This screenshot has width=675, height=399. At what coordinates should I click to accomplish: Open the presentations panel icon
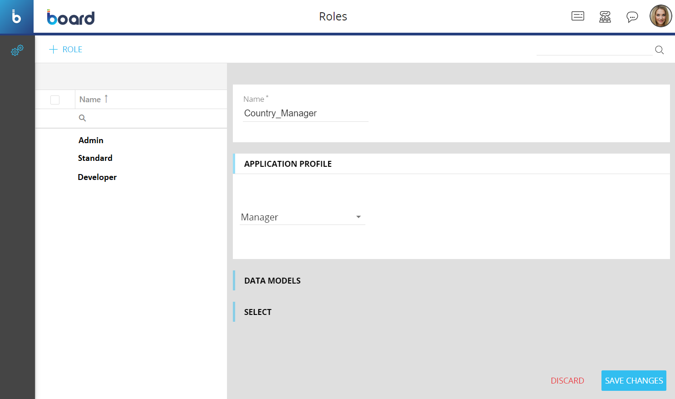tap(577, 16)
